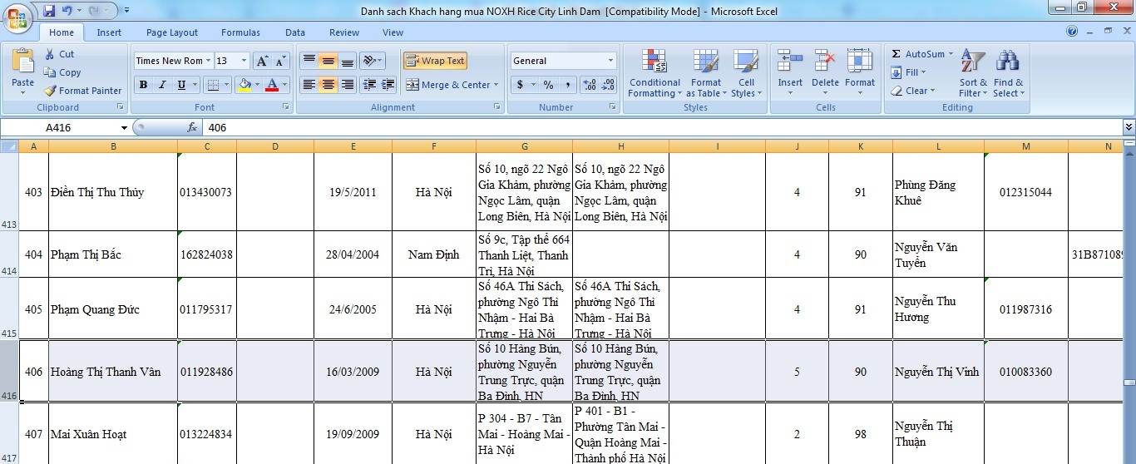Open the General number format dropdown
1136x464 pixels.
(610, 61)
